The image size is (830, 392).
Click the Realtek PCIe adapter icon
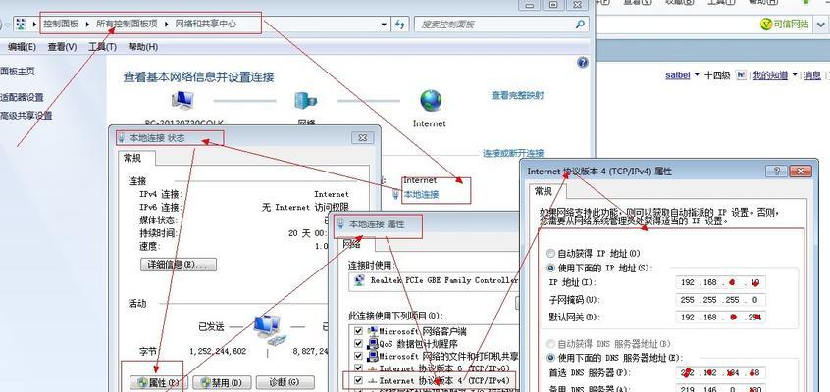(360, 280)
